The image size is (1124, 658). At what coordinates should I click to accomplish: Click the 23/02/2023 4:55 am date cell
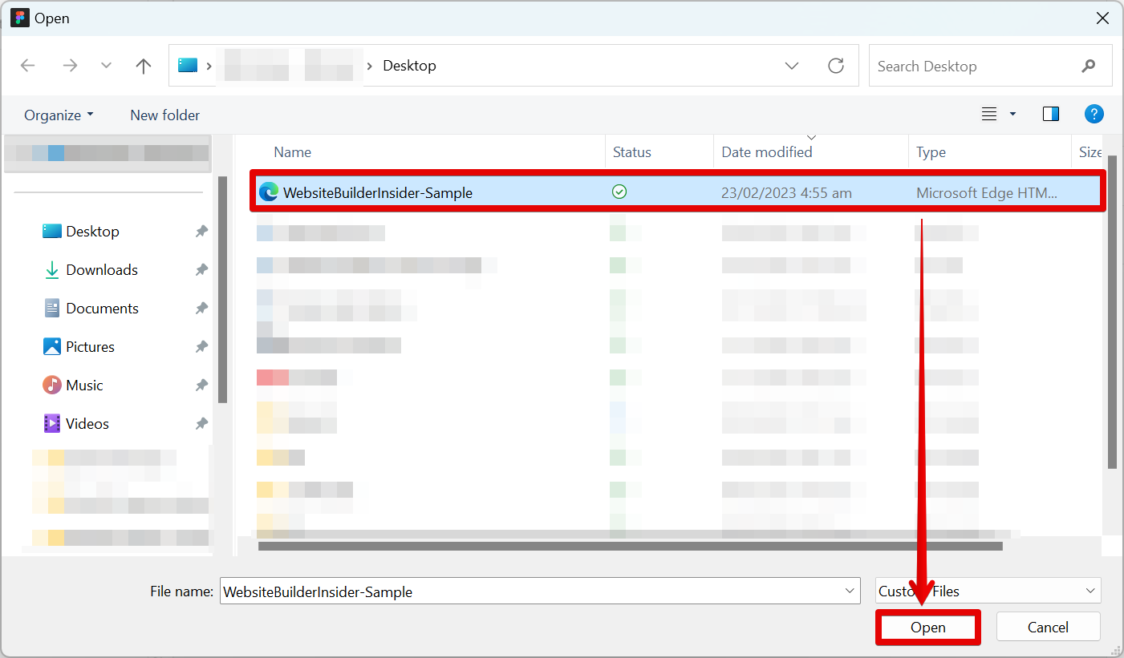tap(787, 193)
